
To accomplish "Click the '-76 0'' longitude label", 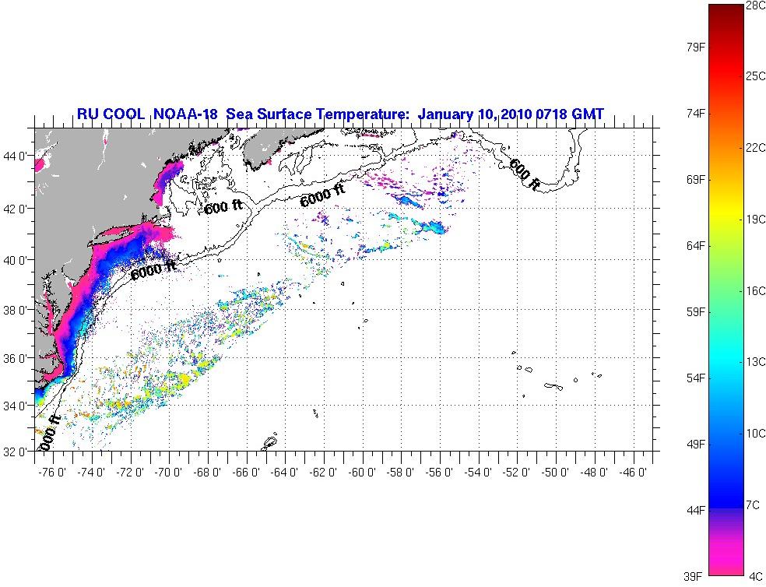I will 52,473.
